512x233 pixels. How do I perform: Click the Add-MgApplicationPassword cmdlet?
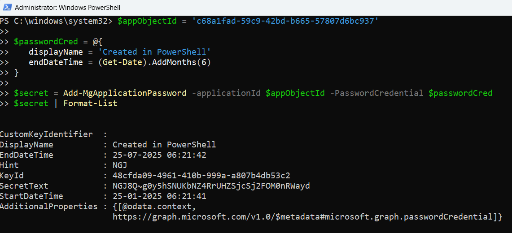(x=125, y=93)
